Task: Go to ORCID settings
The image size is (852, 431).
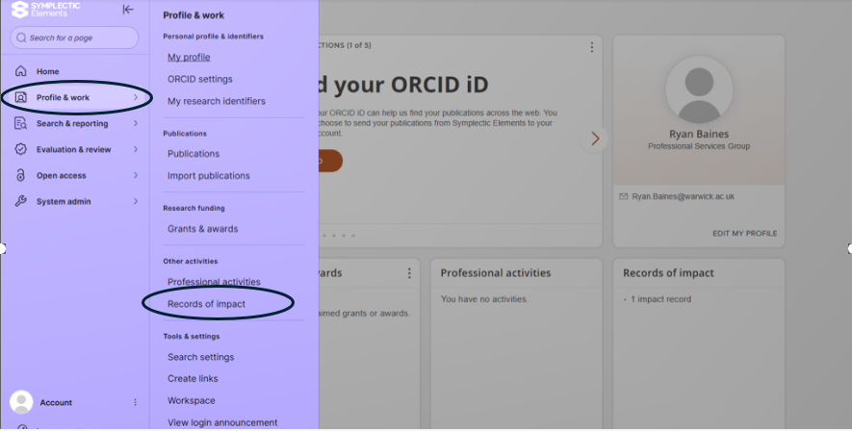Action: coord(200,79)
